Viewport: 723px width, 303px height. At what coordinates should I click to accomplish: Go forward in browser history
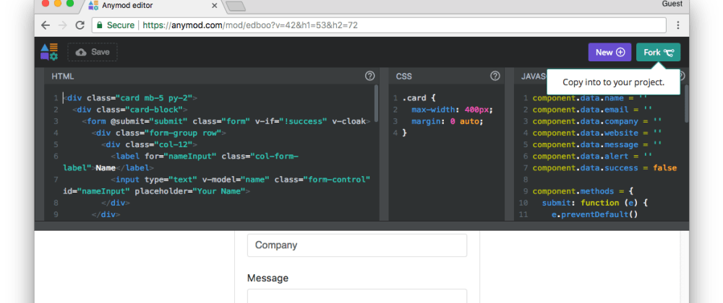63,25
